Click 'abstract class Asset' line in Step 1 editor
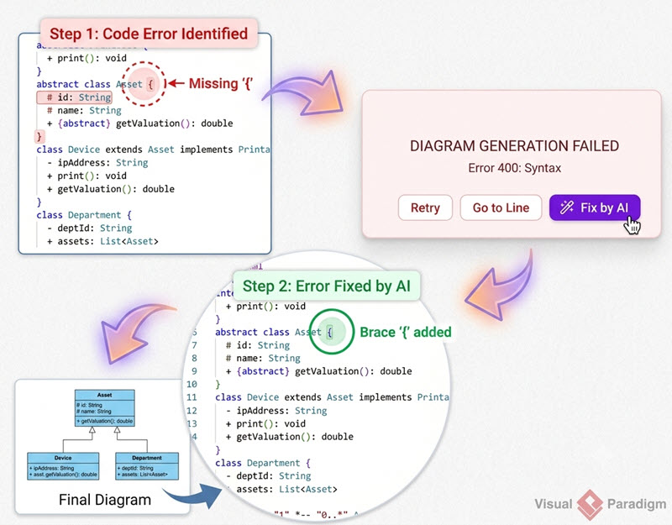The image size is (672, 525). 89,84
